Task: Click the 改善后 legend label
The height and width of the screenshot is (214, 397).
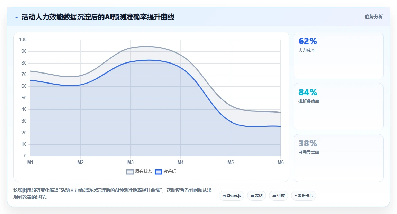Action: pyautogui.click(x=170, y=172)
